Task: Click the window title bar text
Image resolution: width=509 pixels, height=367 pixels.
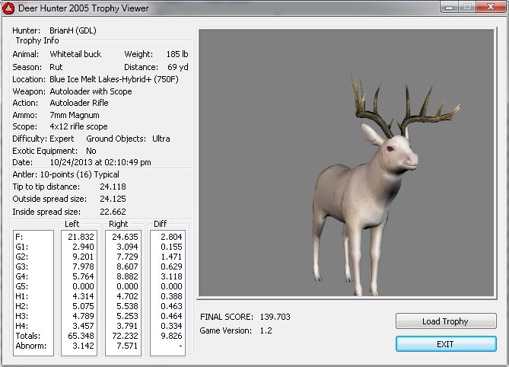Action: pyautogui.click(x=84, y=8)
